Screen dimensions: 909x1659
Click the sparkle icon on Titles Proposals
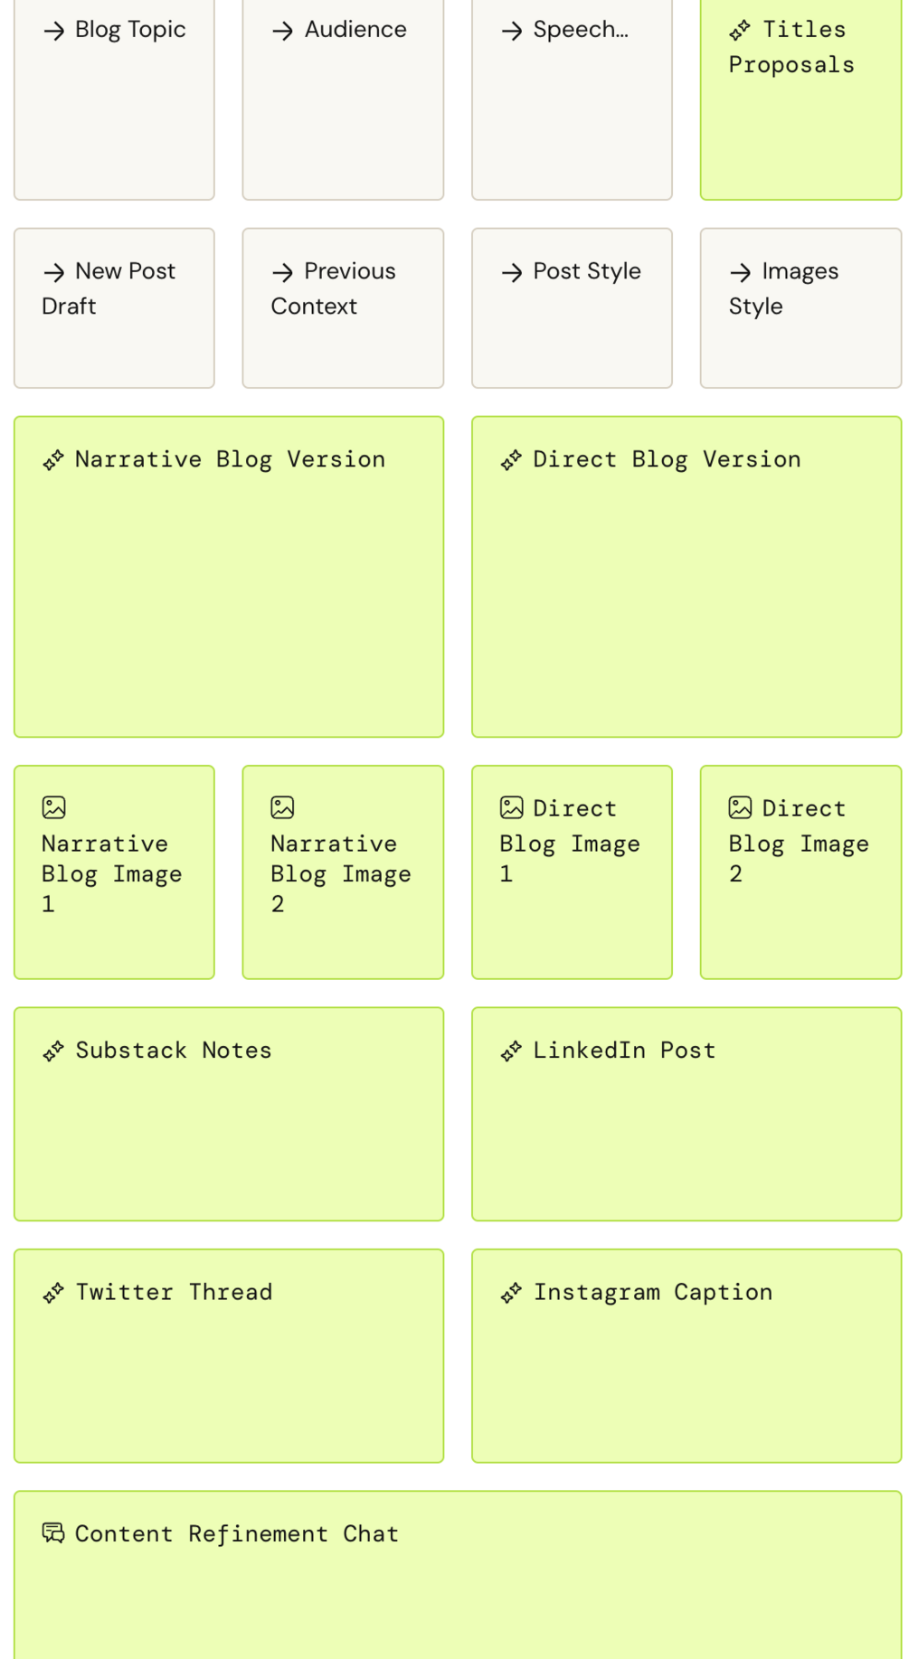[x=740, y=31]
